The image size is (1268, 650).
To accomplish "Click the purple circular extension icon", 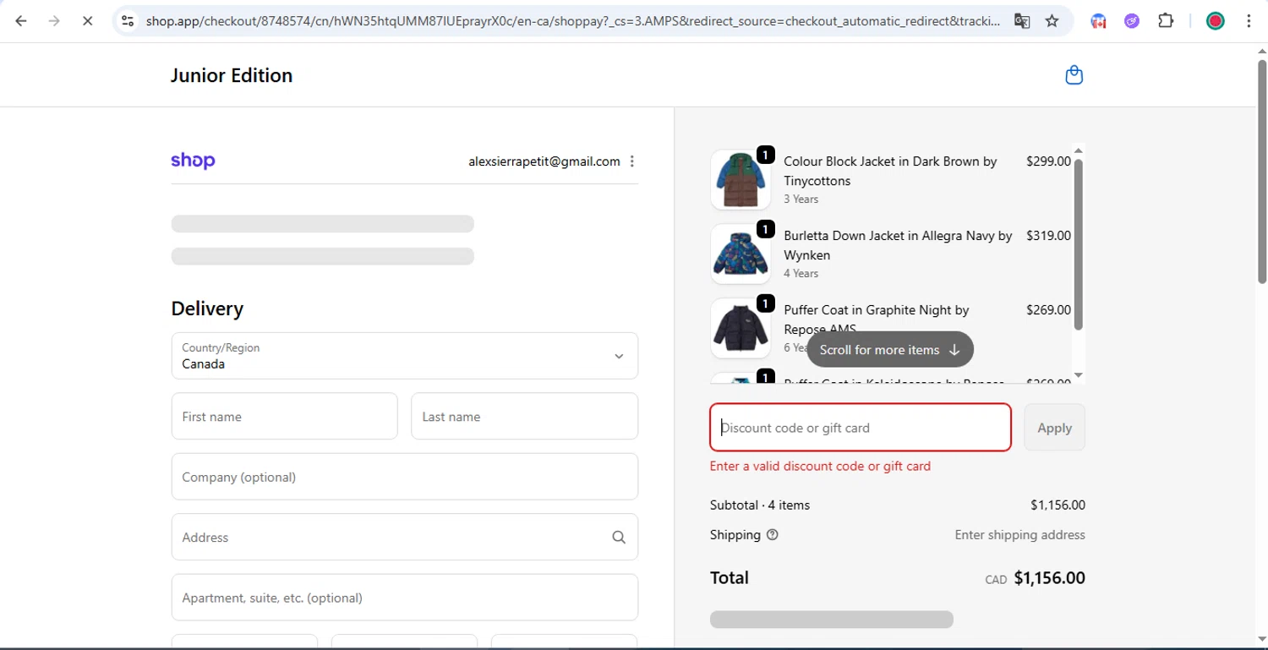I will 1132,21.
